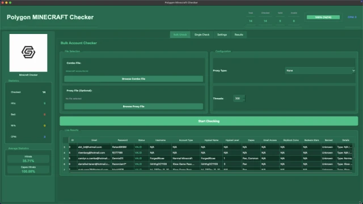Sort by the Banned column header

click(x=328, y=140)
